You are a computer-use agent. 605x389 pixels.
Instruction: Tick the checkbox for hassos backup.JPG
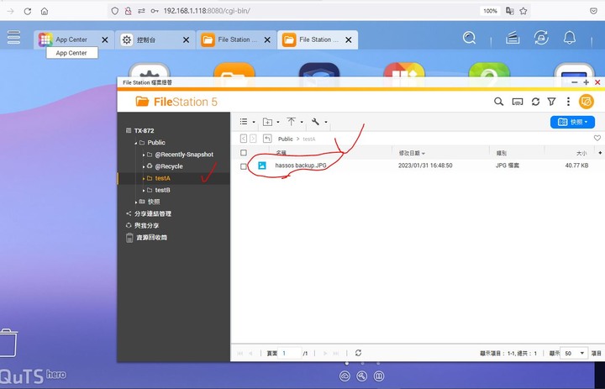point(244,166)
